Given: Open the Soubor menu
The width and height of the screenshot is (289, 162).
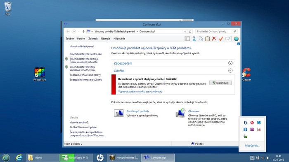Looking at the screenshot, I should [69, 39].
